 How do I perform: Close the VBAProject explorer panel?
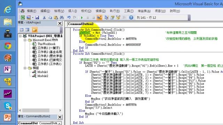tap(60, 23)
